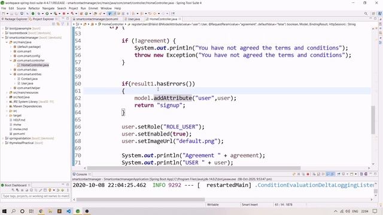The height and width of the screenshot is (215, 383).
Task: Expand the com.smart.helper package
Action: coord(11,88)
